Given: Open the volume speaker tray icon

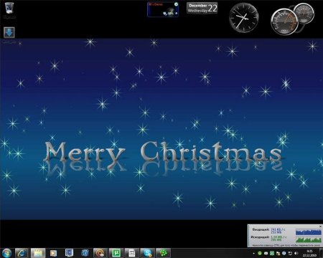Looking at the screenshot, I should tap(296, 253).
